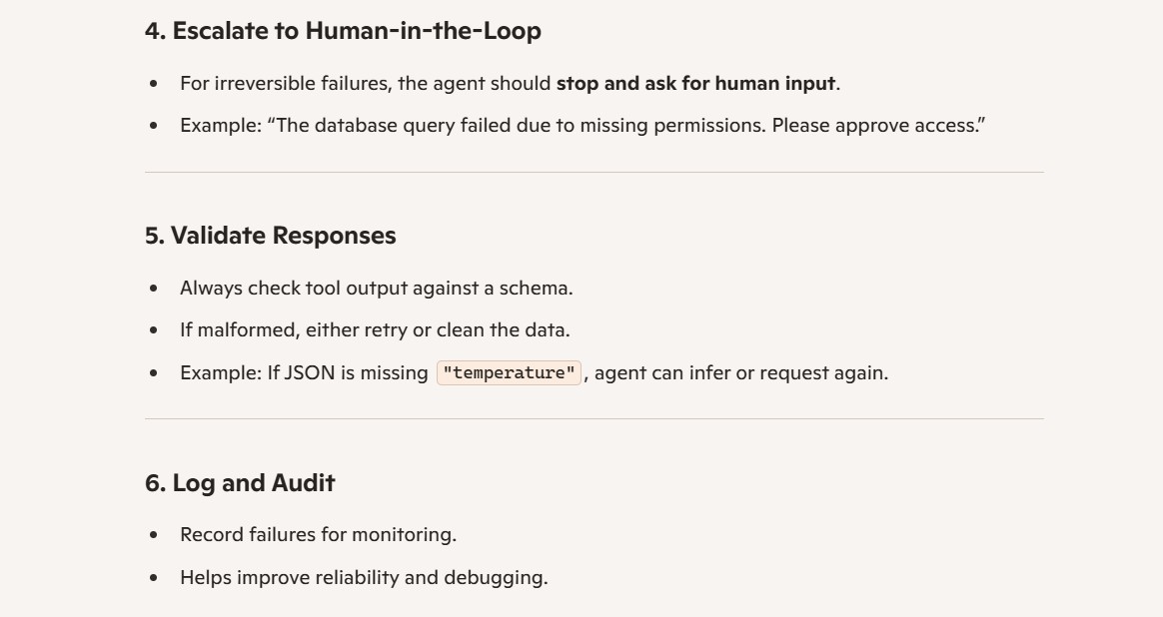Select the bold "stop and ask for human input" text
The height and width of the screenshot is (617, 1163).
point(695,83)
